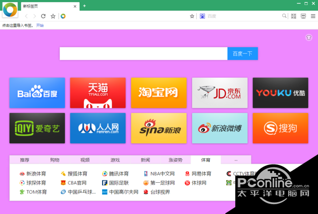Click the 国际足联 F favicon
Image resolution: width=318 pixels, height=214 pixels.
point(104,183)
